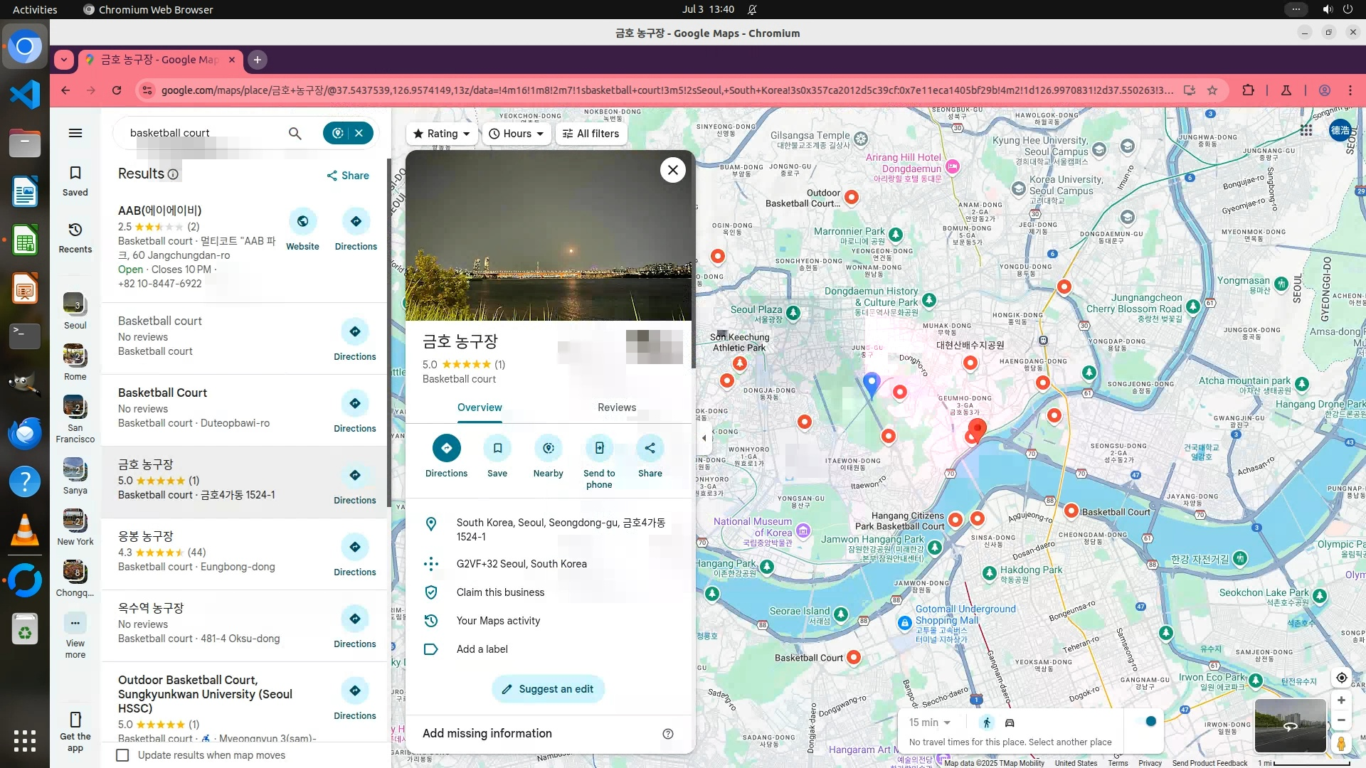This screenshot has width=1366, height=768.
Task: Check Update results when map moves
Action: 123,755
